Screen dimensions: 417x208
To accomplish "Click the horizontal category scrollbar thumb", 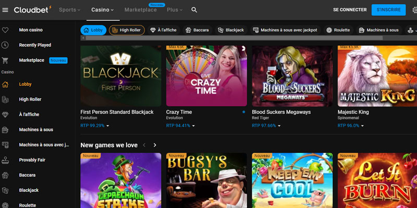I will (x=234, y=38).
